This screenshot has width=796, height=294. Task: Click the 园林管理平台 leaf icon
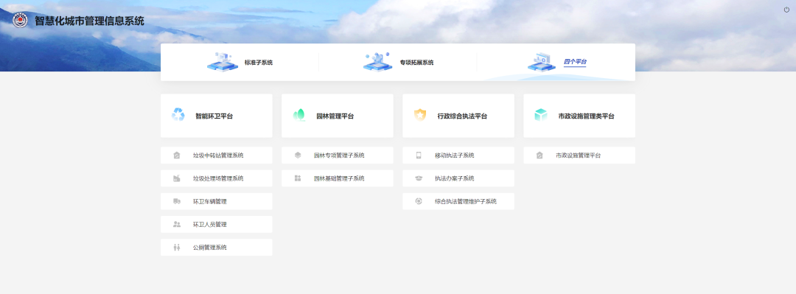click(x=299, y=115)
